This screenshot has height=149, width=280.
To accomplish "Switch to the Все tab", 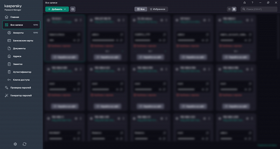I will tap(141, 9).
